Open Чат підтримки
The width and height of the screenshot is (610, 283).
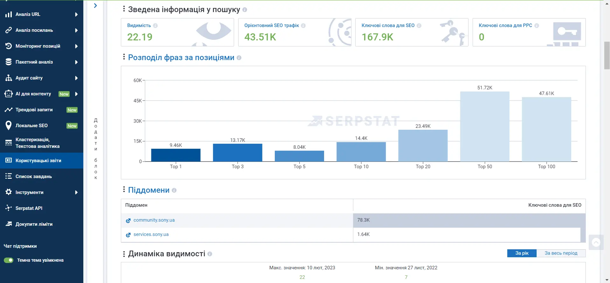[20, 246]
